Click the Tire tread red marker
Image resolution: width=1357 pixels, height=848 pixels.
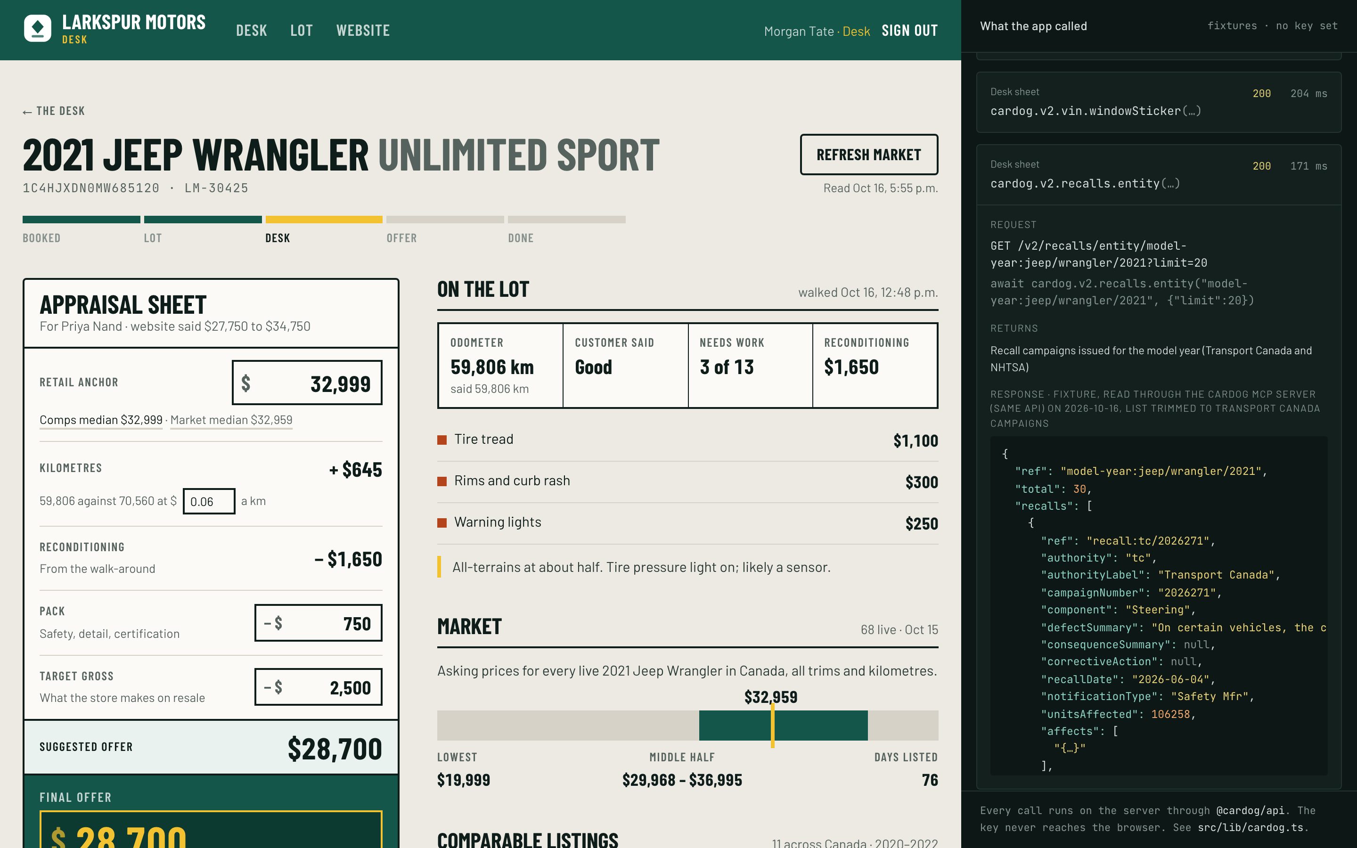point(442,440)
